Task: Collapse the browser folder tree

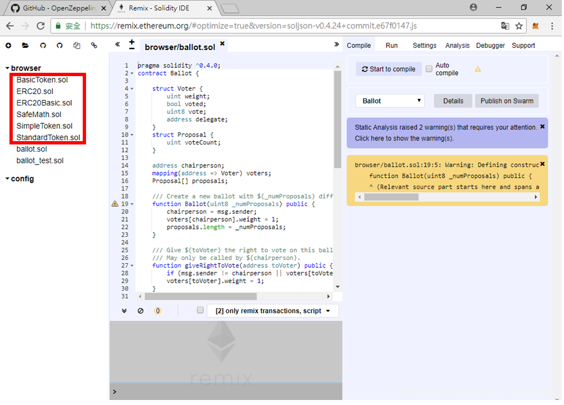Action: pyautogui.click(x=7, y=68)
